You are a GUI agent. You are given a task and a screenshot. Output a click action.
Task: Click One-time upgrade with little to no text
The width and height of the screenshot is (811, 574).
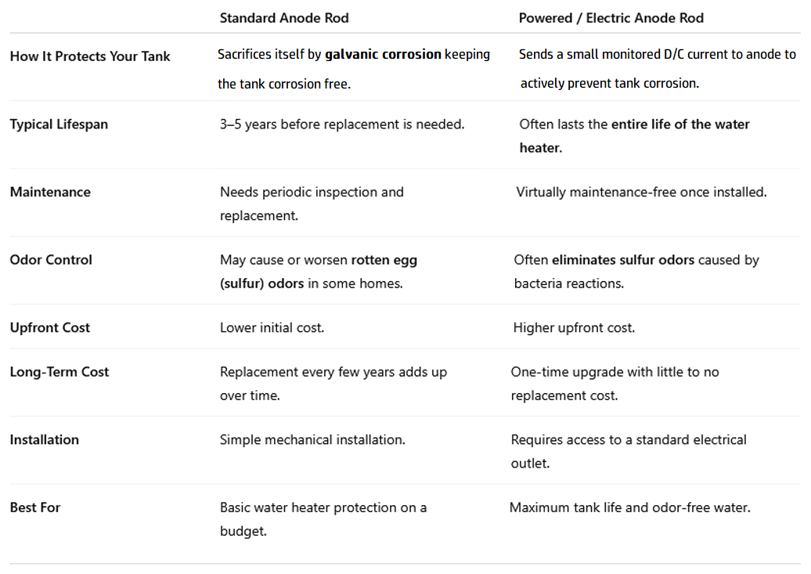tap(615, 372)
